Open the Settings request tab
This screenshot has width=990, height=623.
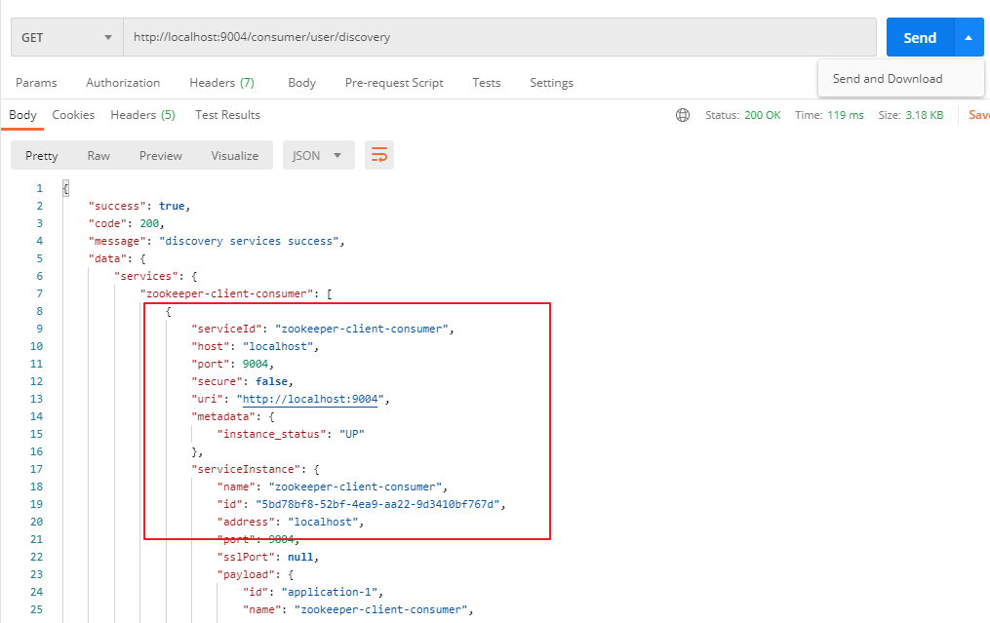tap(551, 83)
